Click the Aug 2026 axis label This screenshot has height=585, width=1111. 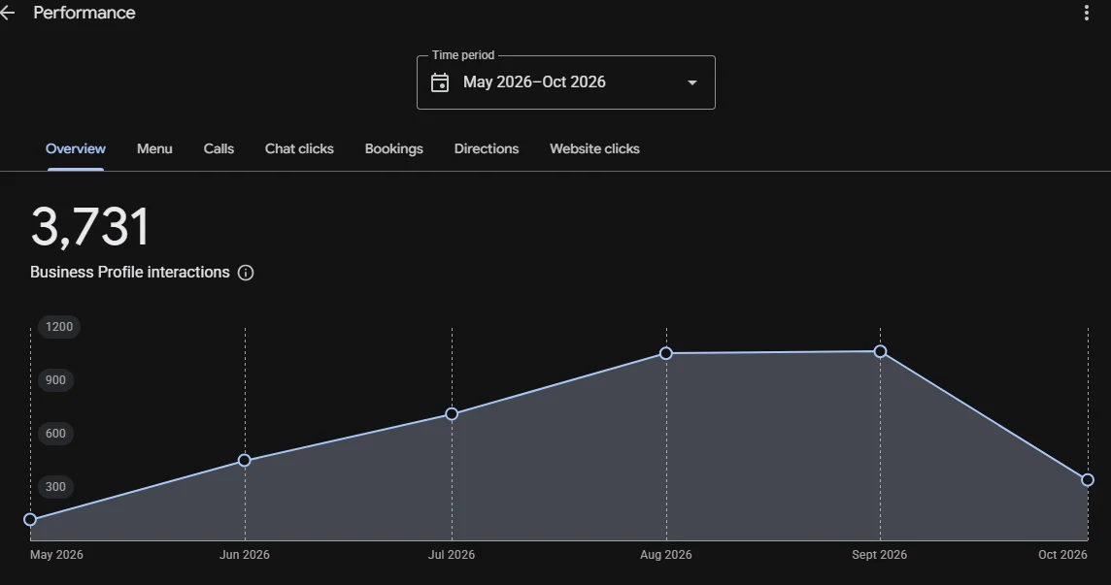pyautogui.click(x=666, y=555)
